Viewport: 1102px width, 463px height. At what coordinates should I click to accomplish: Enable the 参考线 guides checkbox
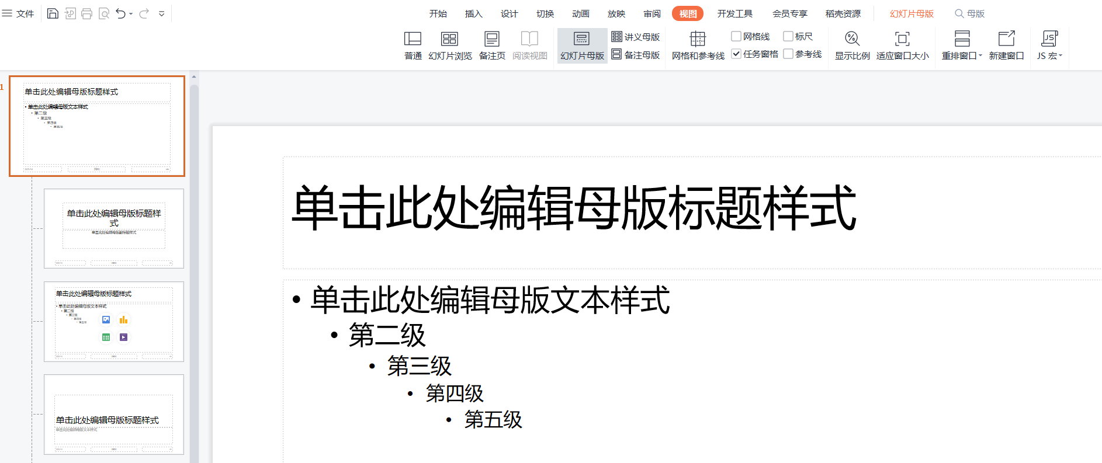tap(788, 54)
